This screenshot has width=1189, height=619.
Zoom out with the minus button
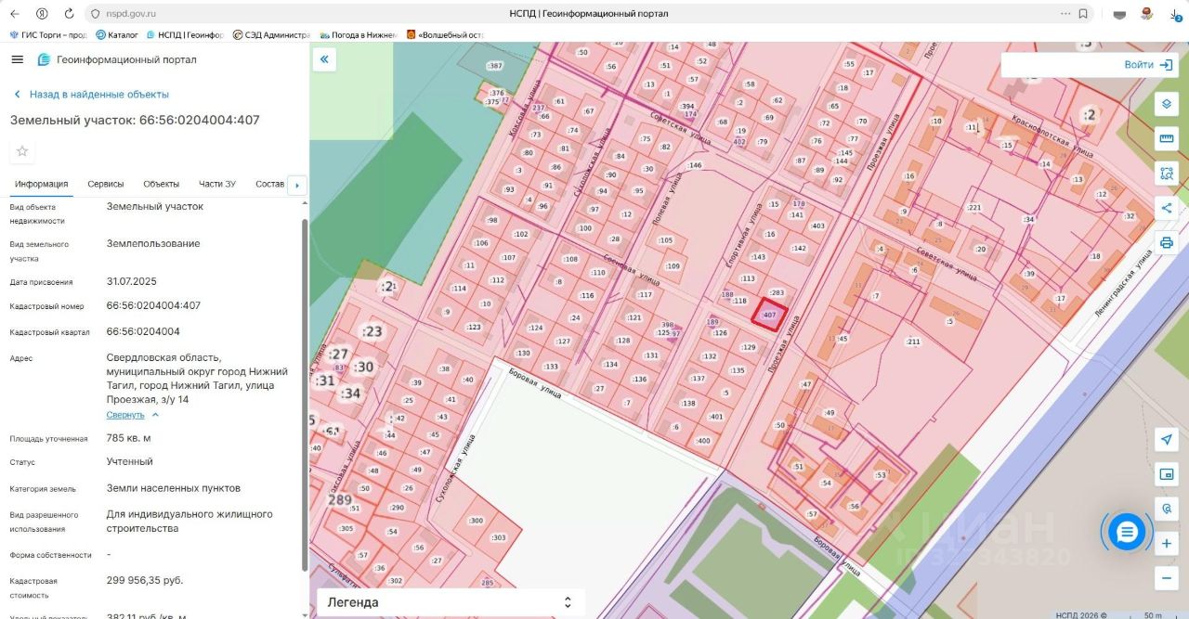(1167, 577)
